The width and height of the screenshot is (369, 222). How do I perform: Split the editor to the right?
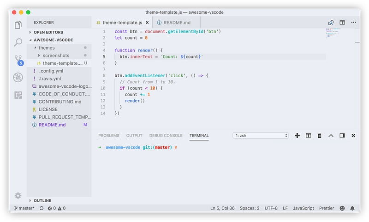point(342,23)
